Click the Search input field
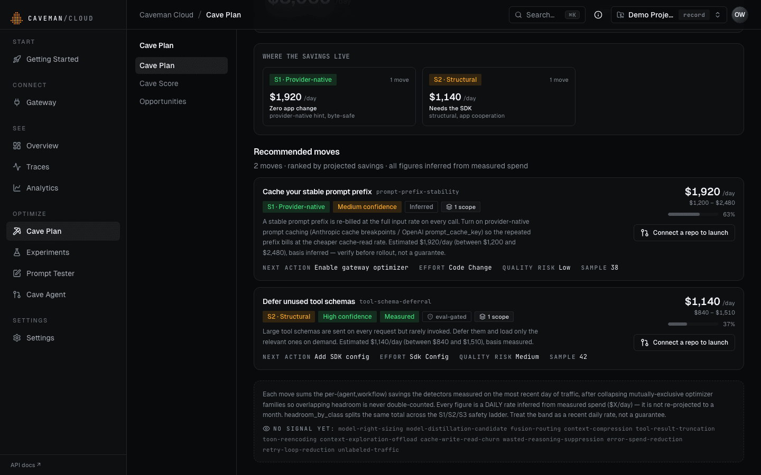Screen dimensions: 761x475 [x=547, y=15]
